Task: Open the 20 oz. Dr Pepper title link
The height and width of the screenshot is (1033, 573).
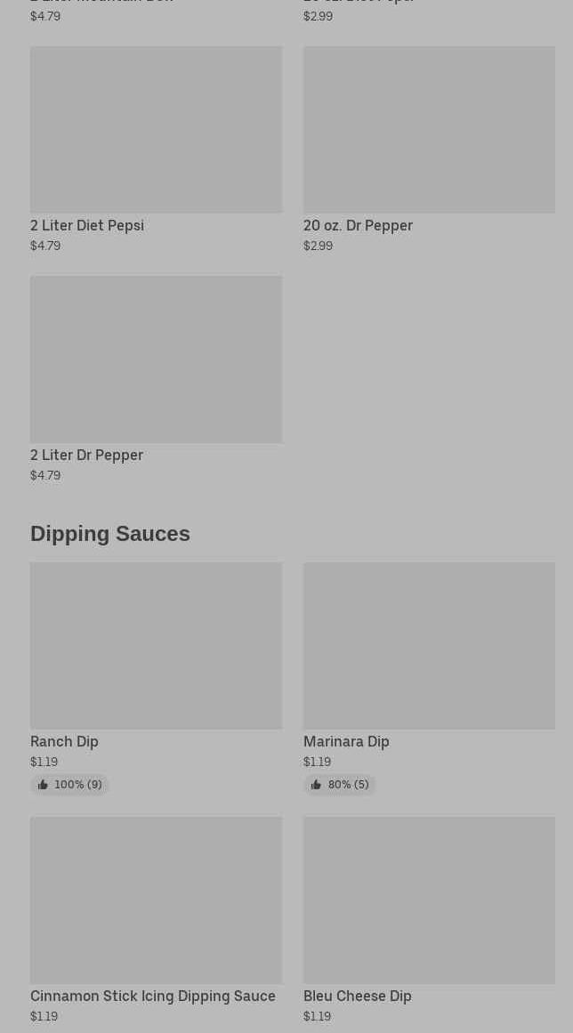Action: 358,226
